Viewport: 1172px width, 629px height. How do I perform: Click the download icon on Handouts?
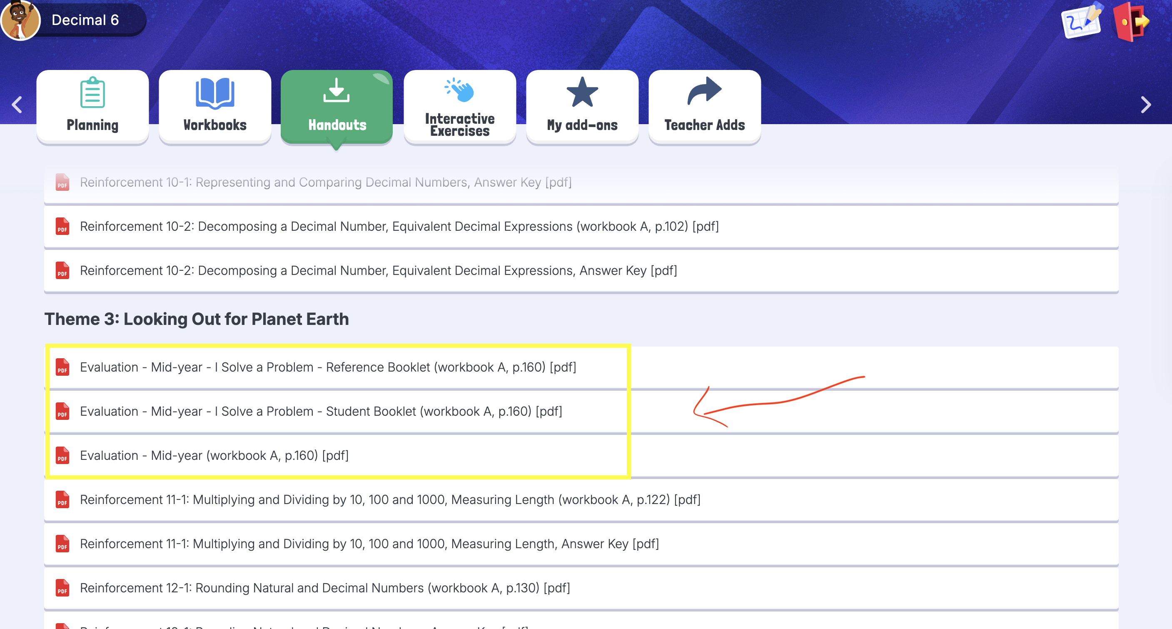click(x=336, y=90)
